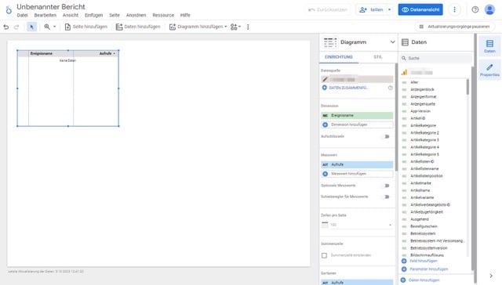Open the Properties side tab pencil icon
This screenshot has width=502, height=285.
(489, 70)
